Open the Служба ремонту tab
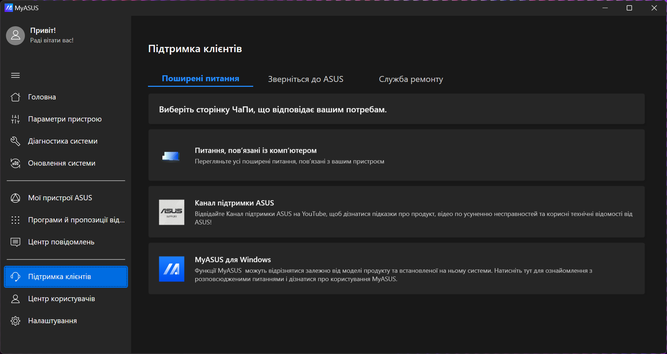 [411, 79]
